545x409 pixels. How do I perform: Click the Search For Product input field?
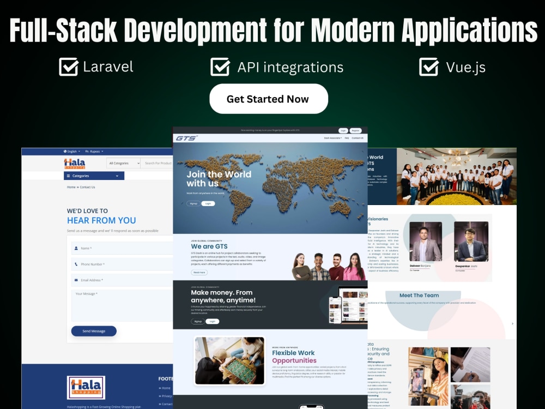[159, 163]
